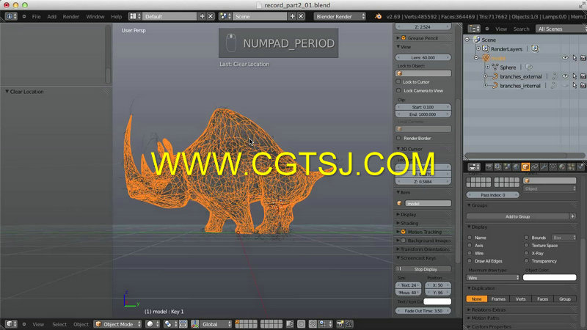Screen dimensions: 587x330
Task: Adjust the clip Start 0.100 field
Action: [423, 107]
